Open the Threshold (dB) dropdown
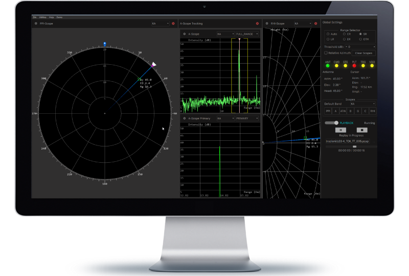This screenshot has width=409, height=276. [x=360, y=47]
